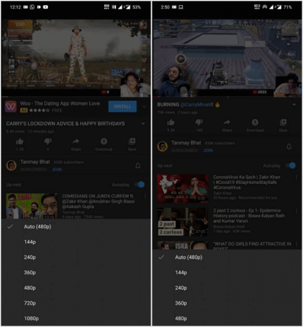Disable Autoplay toggle on the right screen
The height and width of the screenshot is (327, 303).
pyautogui.click(x=291, y=166)
